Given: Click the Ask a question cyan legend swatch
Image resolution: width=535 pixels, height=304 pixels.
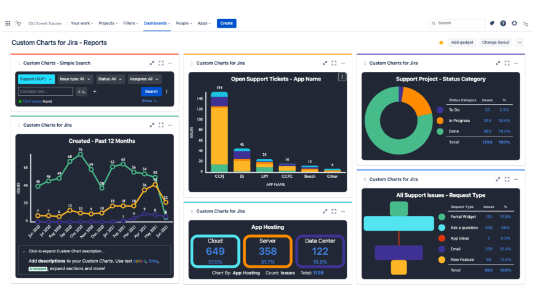Looking at the screenshot, I should point(442,228).
